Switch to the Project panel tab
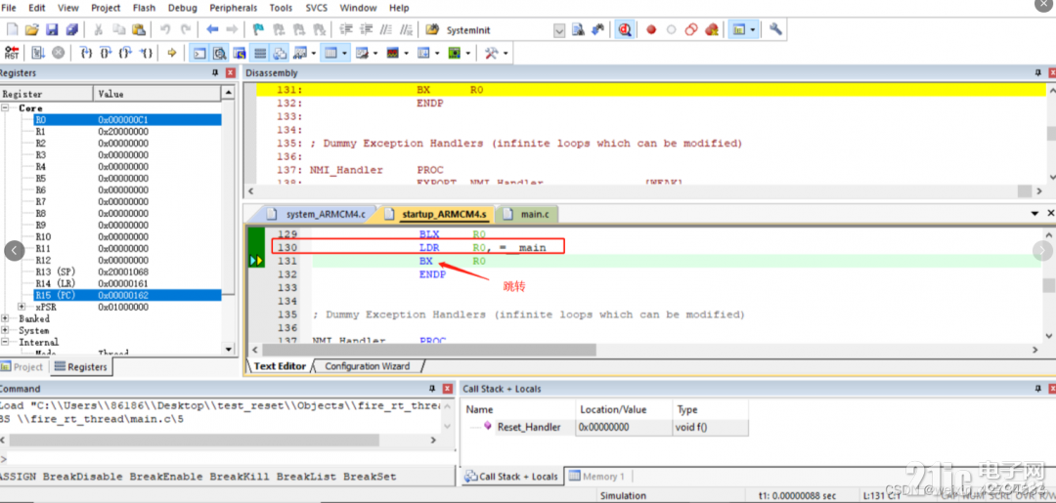Image resolution: width=1056 pixels, height=503 pixels. (22, 367)
